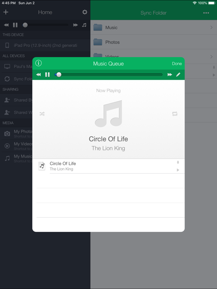217x289 pixels.
Task: Skip forward in sidebar mini player
Action: pyautogui.click(x=75, y=25)
